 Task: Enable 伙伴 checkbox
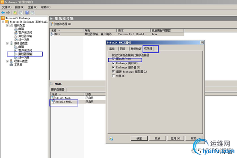click(x=113, y=76)
